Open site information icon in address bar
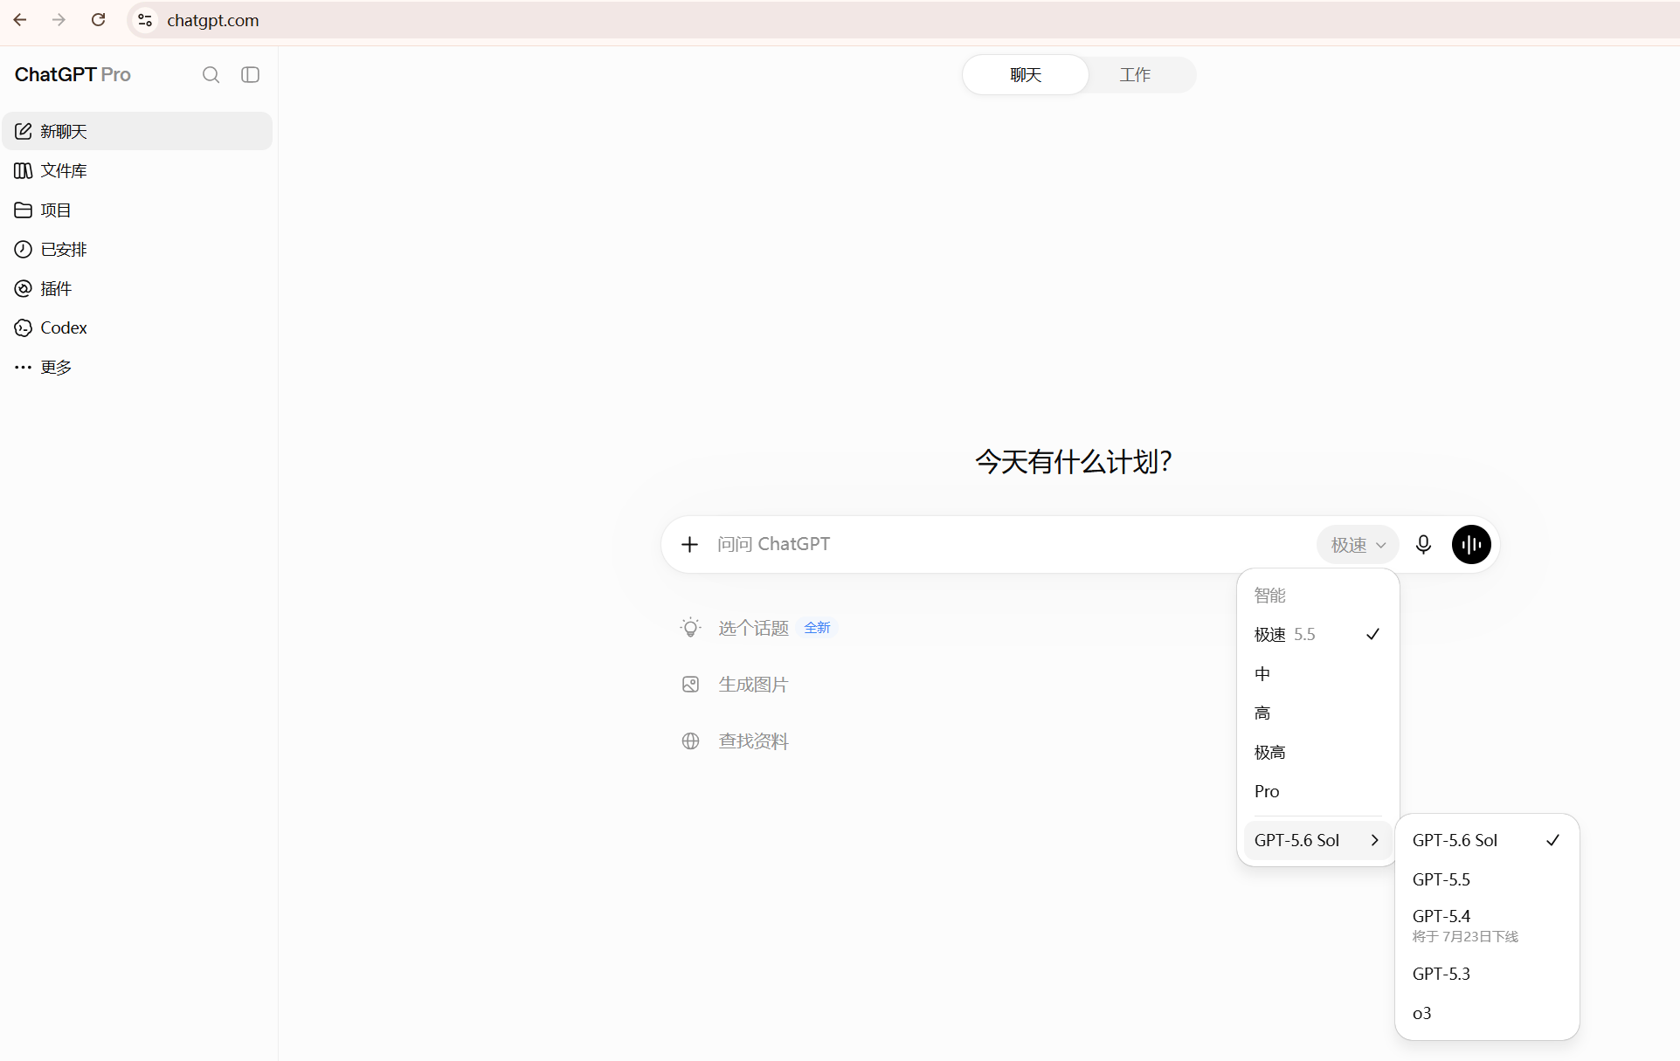 (145, 20)
